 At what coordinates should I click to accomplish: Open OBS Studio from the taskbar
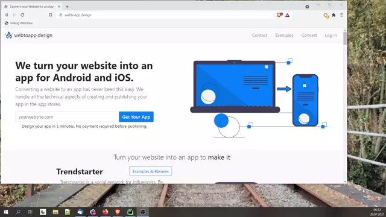[x=143, y=212]
